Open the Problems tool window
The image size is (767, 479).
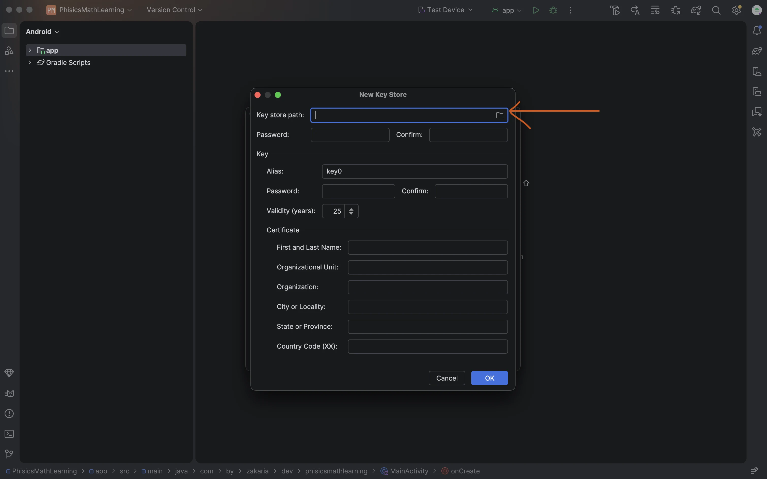9,414
